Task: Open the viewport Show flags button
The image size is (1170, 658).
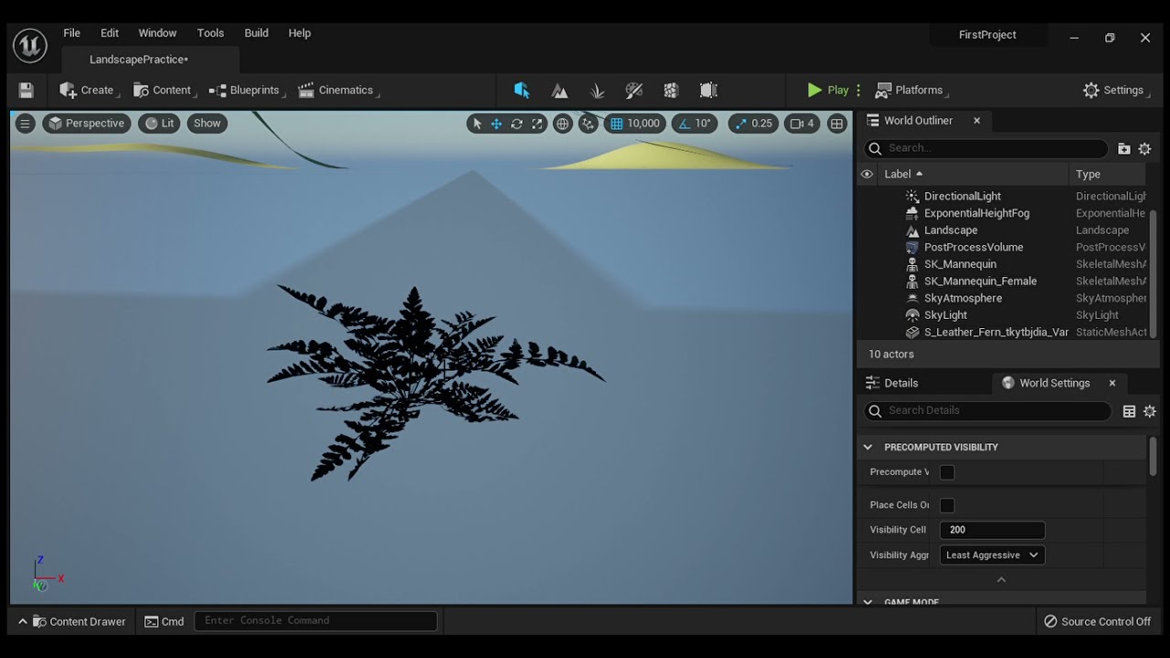Action: click(x=207, y=123)
